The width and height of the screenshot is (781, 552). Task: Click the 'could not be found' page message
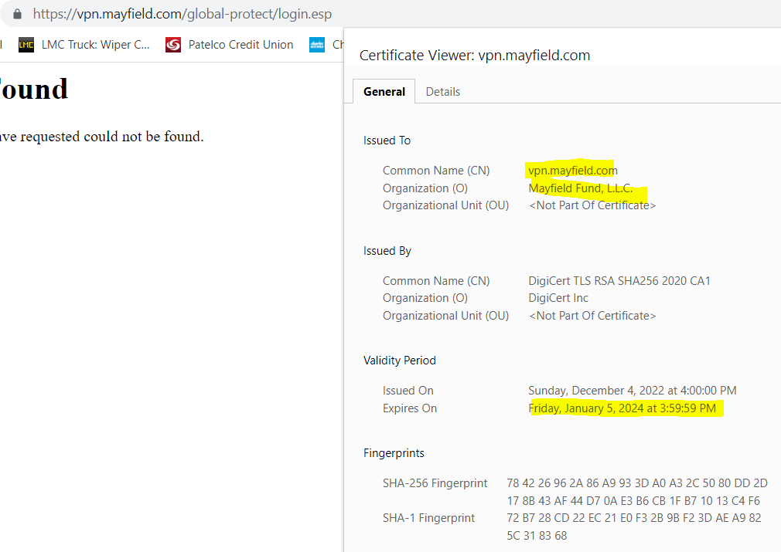pyautogui.click(x=101, y=136)
